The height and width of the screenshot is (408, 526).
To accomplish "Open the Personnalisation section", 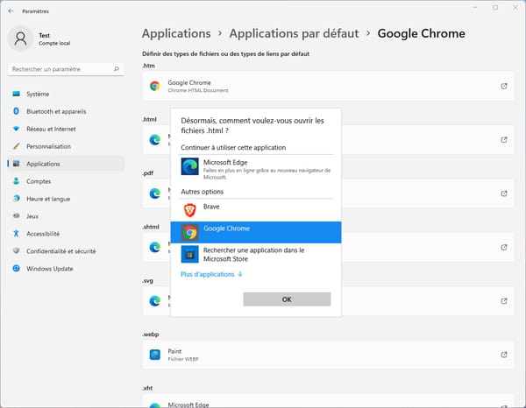I will (66, 146).
